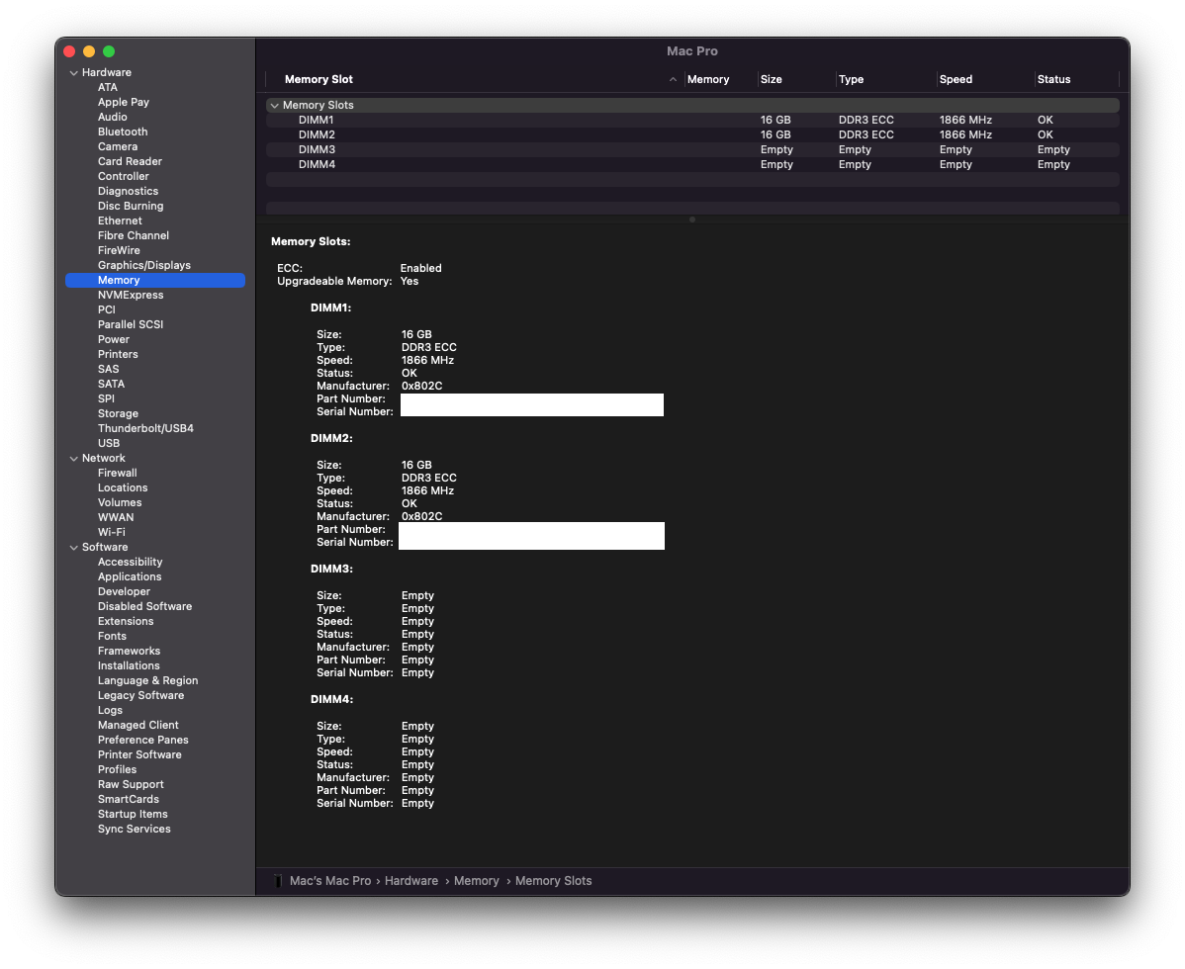Image resolution: width=1185 pixels, height=969 pixels.
Task: Select PCI in the sidebar
Action: 107,309
